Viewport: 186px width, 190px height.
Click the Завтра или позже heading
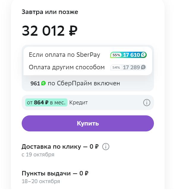pyautogui.click(x=50, y=12)
